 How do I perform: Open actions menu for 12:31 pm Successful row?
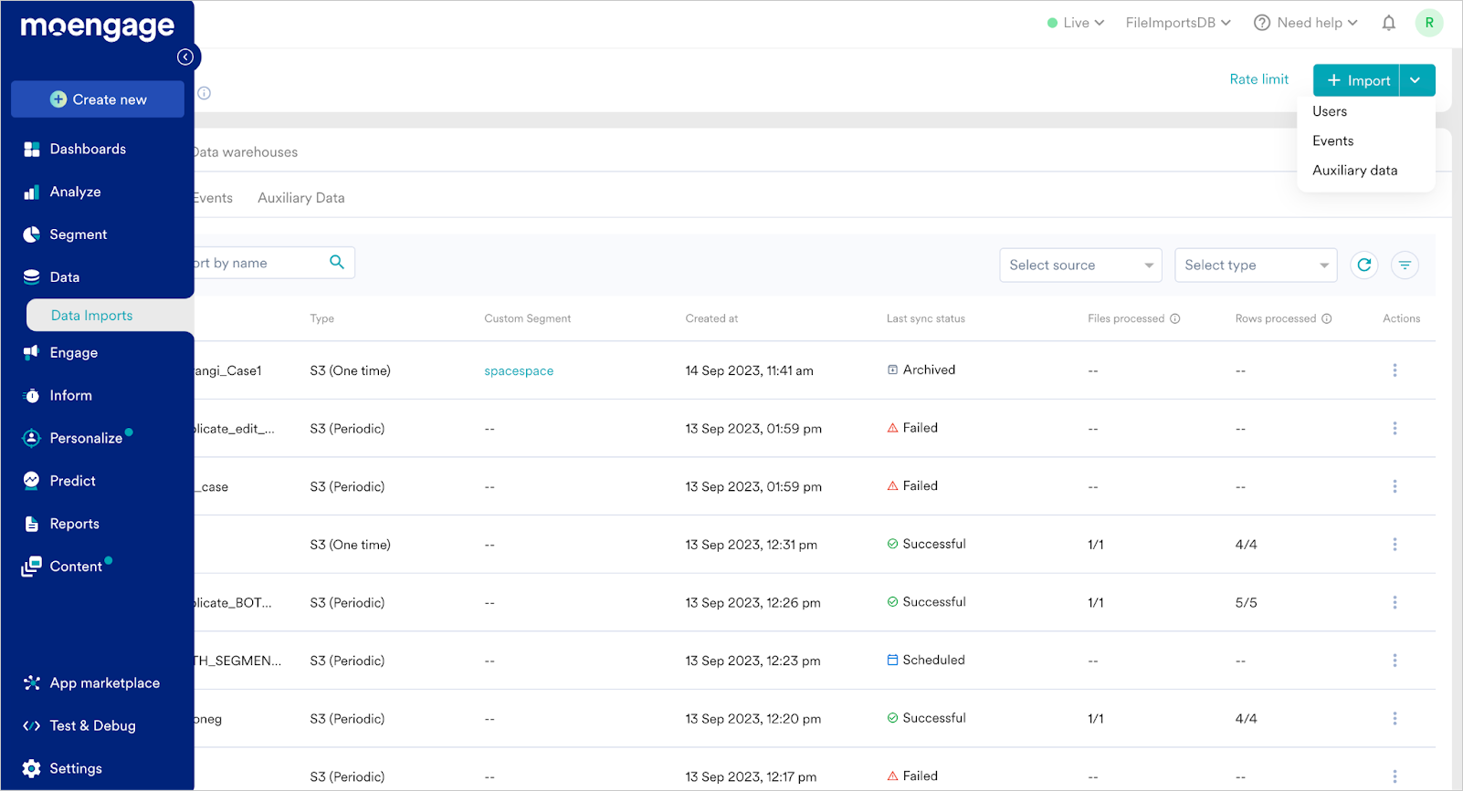1395,545
